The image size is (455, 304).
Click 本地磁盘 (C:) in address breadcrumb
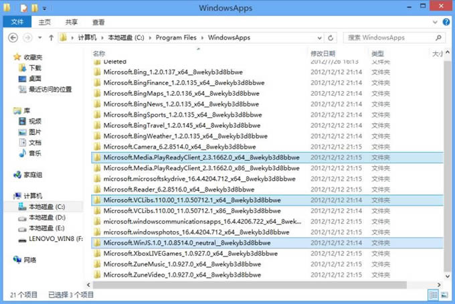(126, 37)
